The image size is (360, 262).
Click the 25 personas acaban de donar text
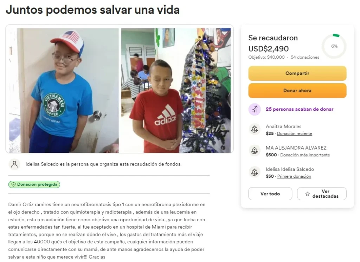[x=300, y=109]
